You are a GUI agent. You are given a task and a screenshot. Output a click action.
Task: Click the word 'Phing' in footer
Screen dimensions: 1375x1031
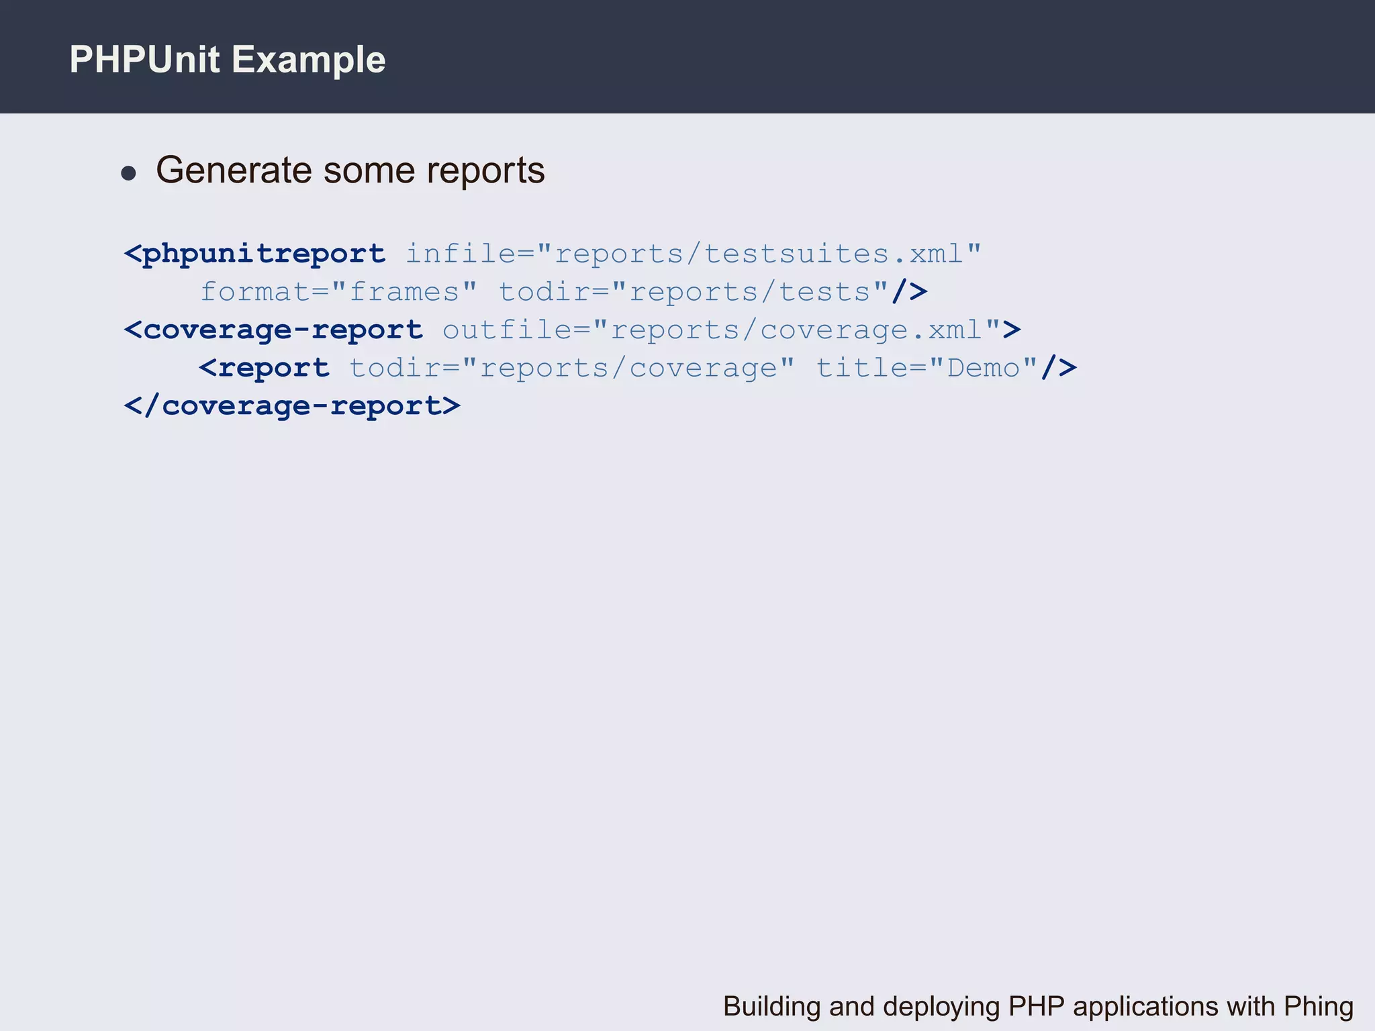(x=1318, y=1006)
